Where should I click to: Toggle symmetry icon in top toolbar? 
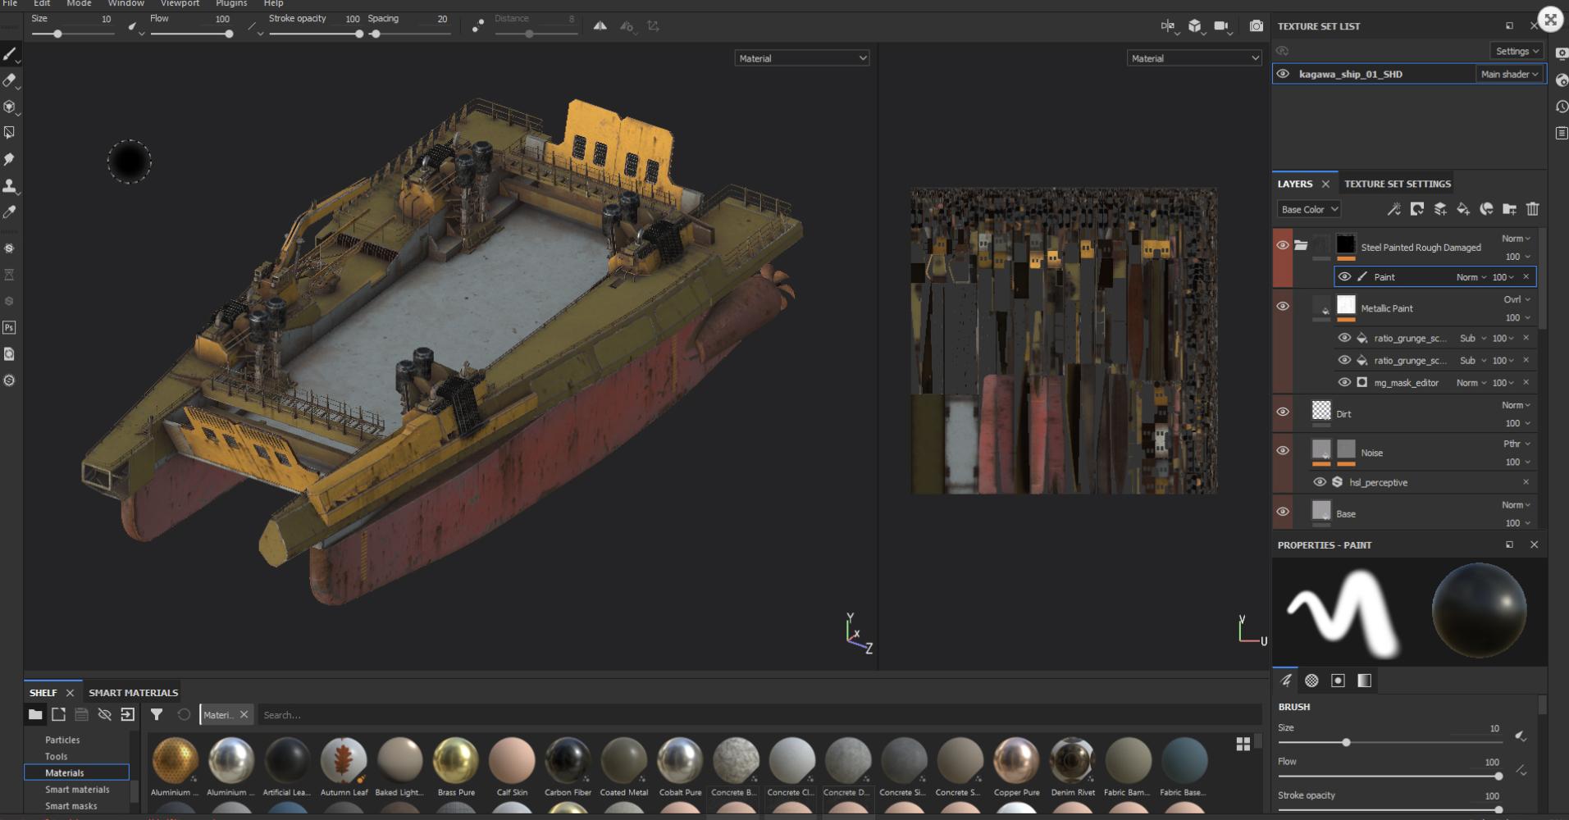pos(600,26)
